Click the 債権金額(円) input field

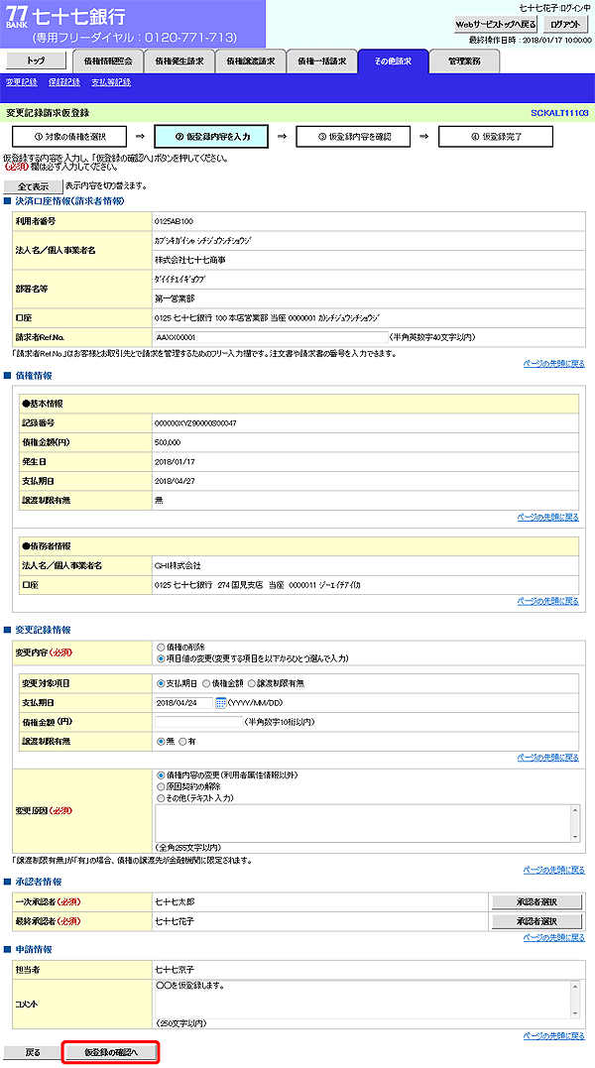click(x=198, y=722)
